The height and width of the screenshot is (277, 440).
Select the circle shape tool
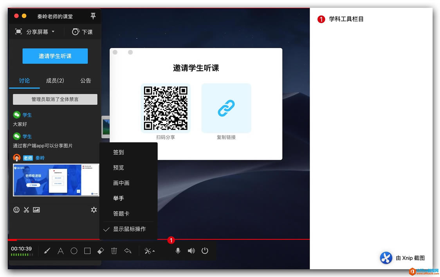pos(74,251)
